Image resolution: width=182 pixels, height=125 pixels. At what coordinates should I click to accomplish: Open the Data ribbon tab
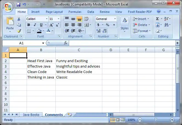91,12
